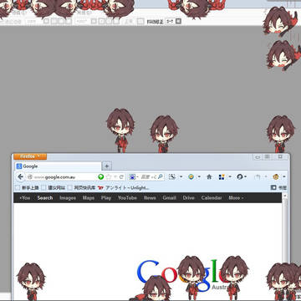The height and width of the screenshot is (301, 301).
Task: Bookmark this page with the star icon
Action: 109,176
